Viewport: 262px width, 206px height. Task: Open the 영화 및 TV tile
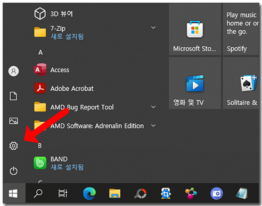[x=195, y=83]
